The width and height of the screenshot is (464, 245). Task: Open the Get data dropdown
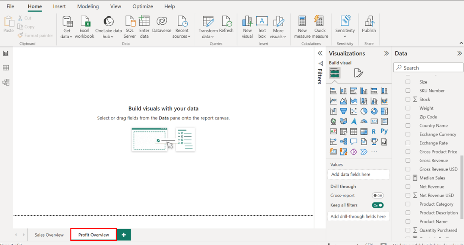(67, 36)
